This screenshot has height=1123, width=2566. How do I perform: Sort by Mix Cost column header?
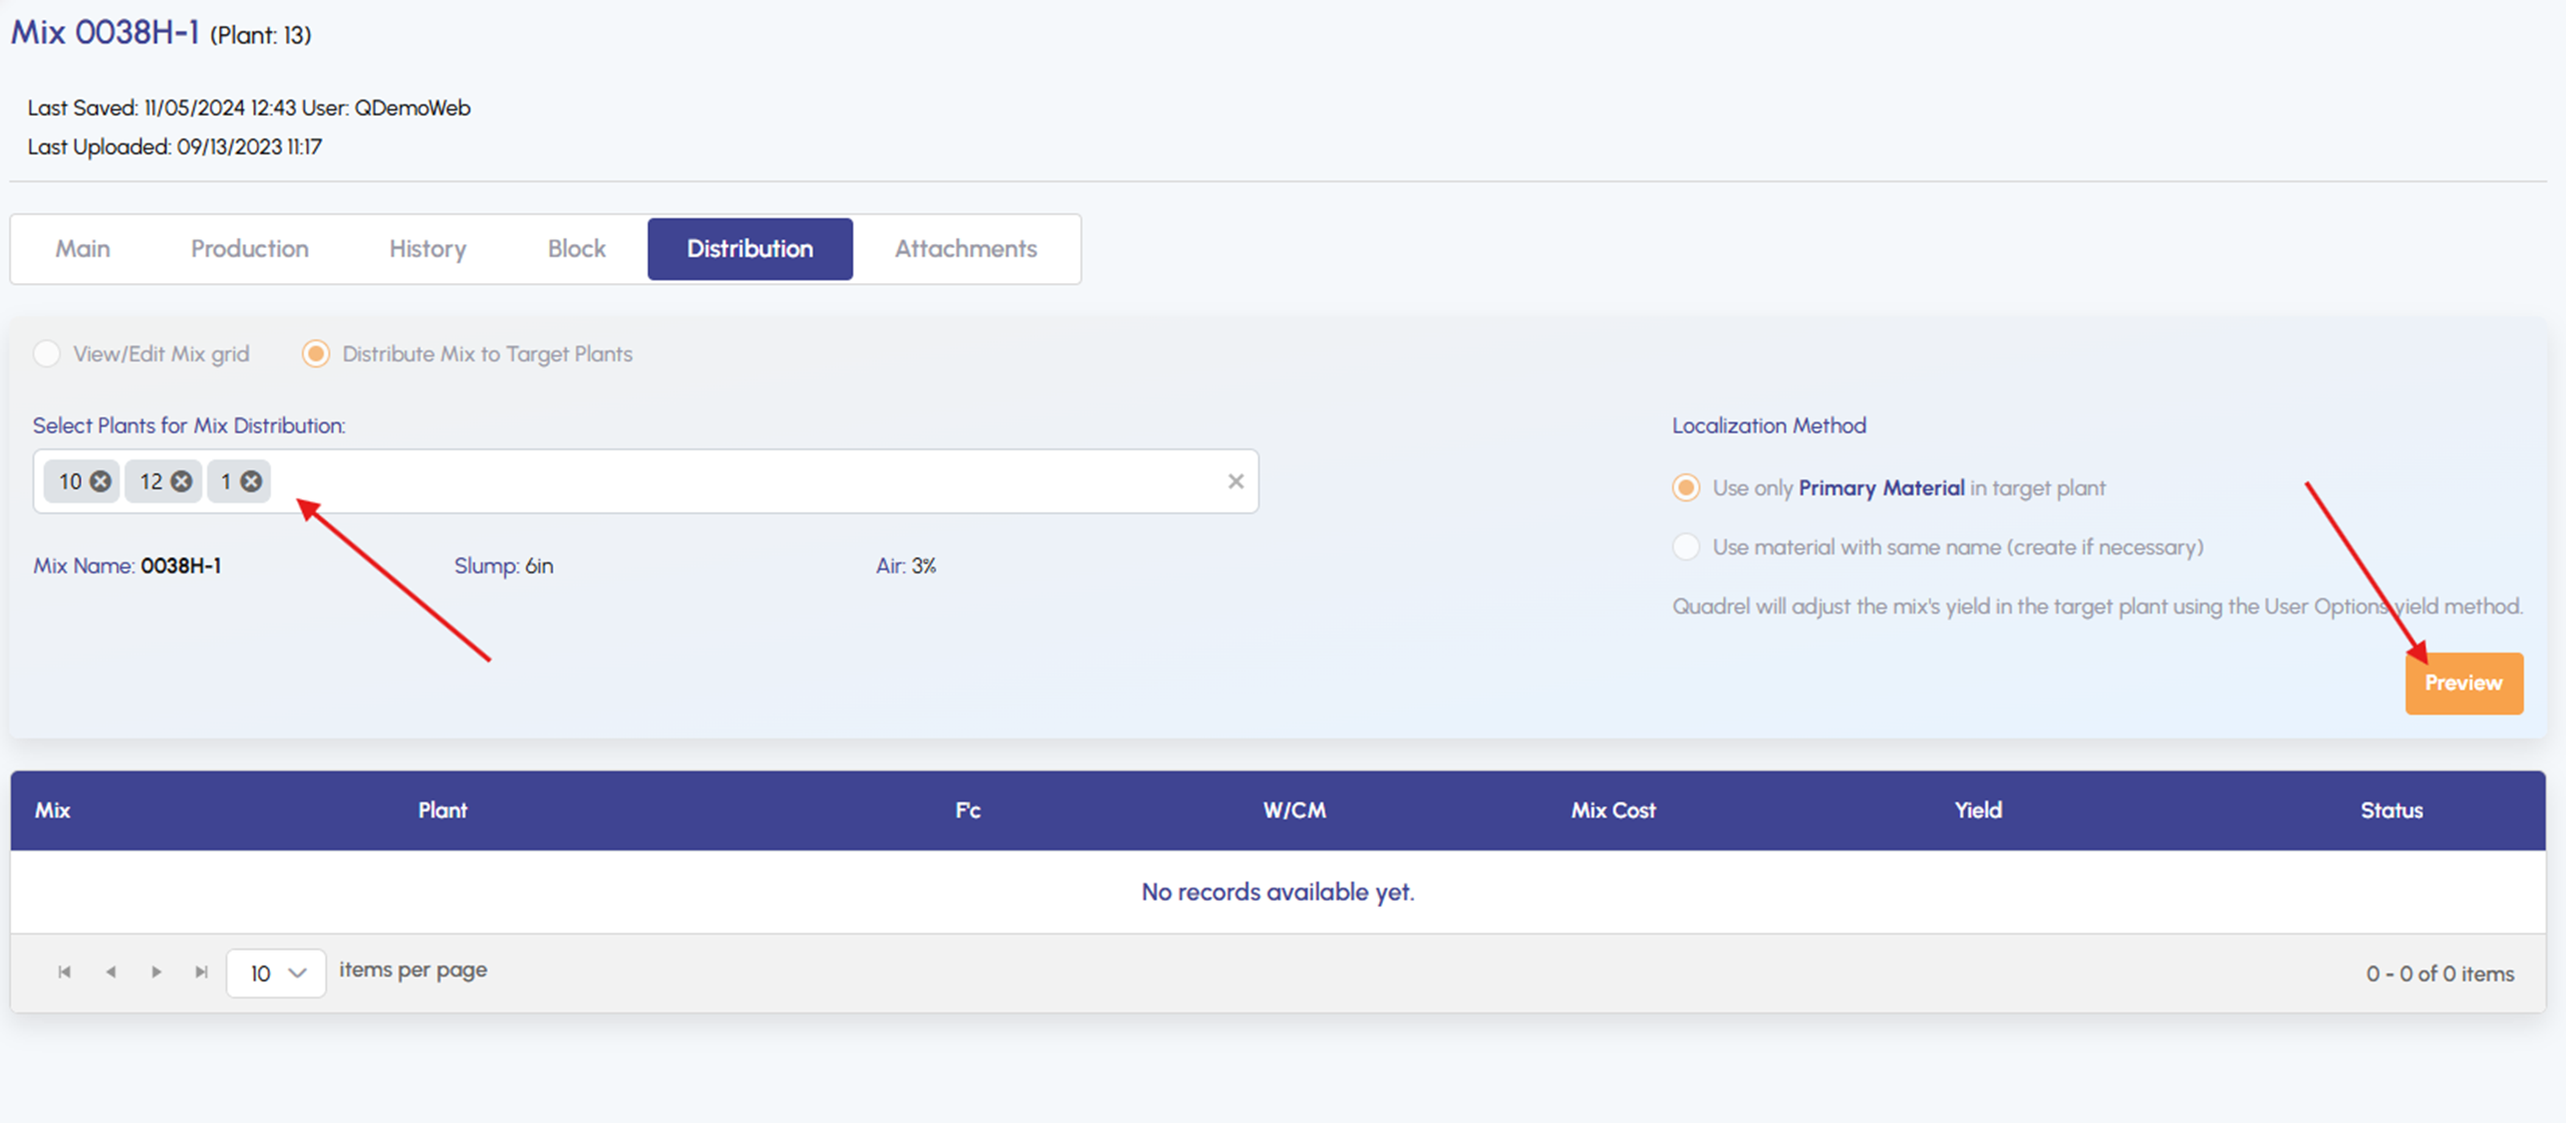click(x=1612, y=811)
